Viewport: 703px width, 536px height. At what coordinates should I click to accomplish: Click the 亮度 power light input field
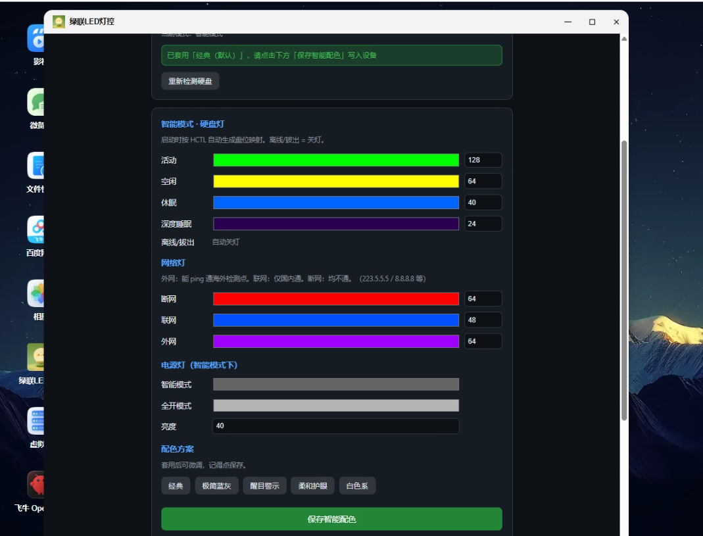[x=336, y=426]
